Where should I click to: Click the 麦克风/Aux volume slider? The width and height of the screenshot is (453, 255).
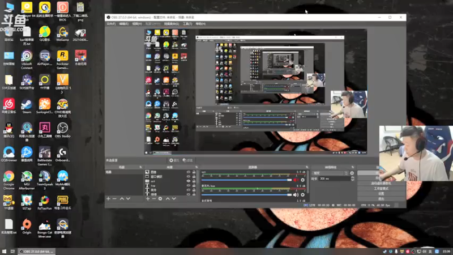[x=247, y=195]
